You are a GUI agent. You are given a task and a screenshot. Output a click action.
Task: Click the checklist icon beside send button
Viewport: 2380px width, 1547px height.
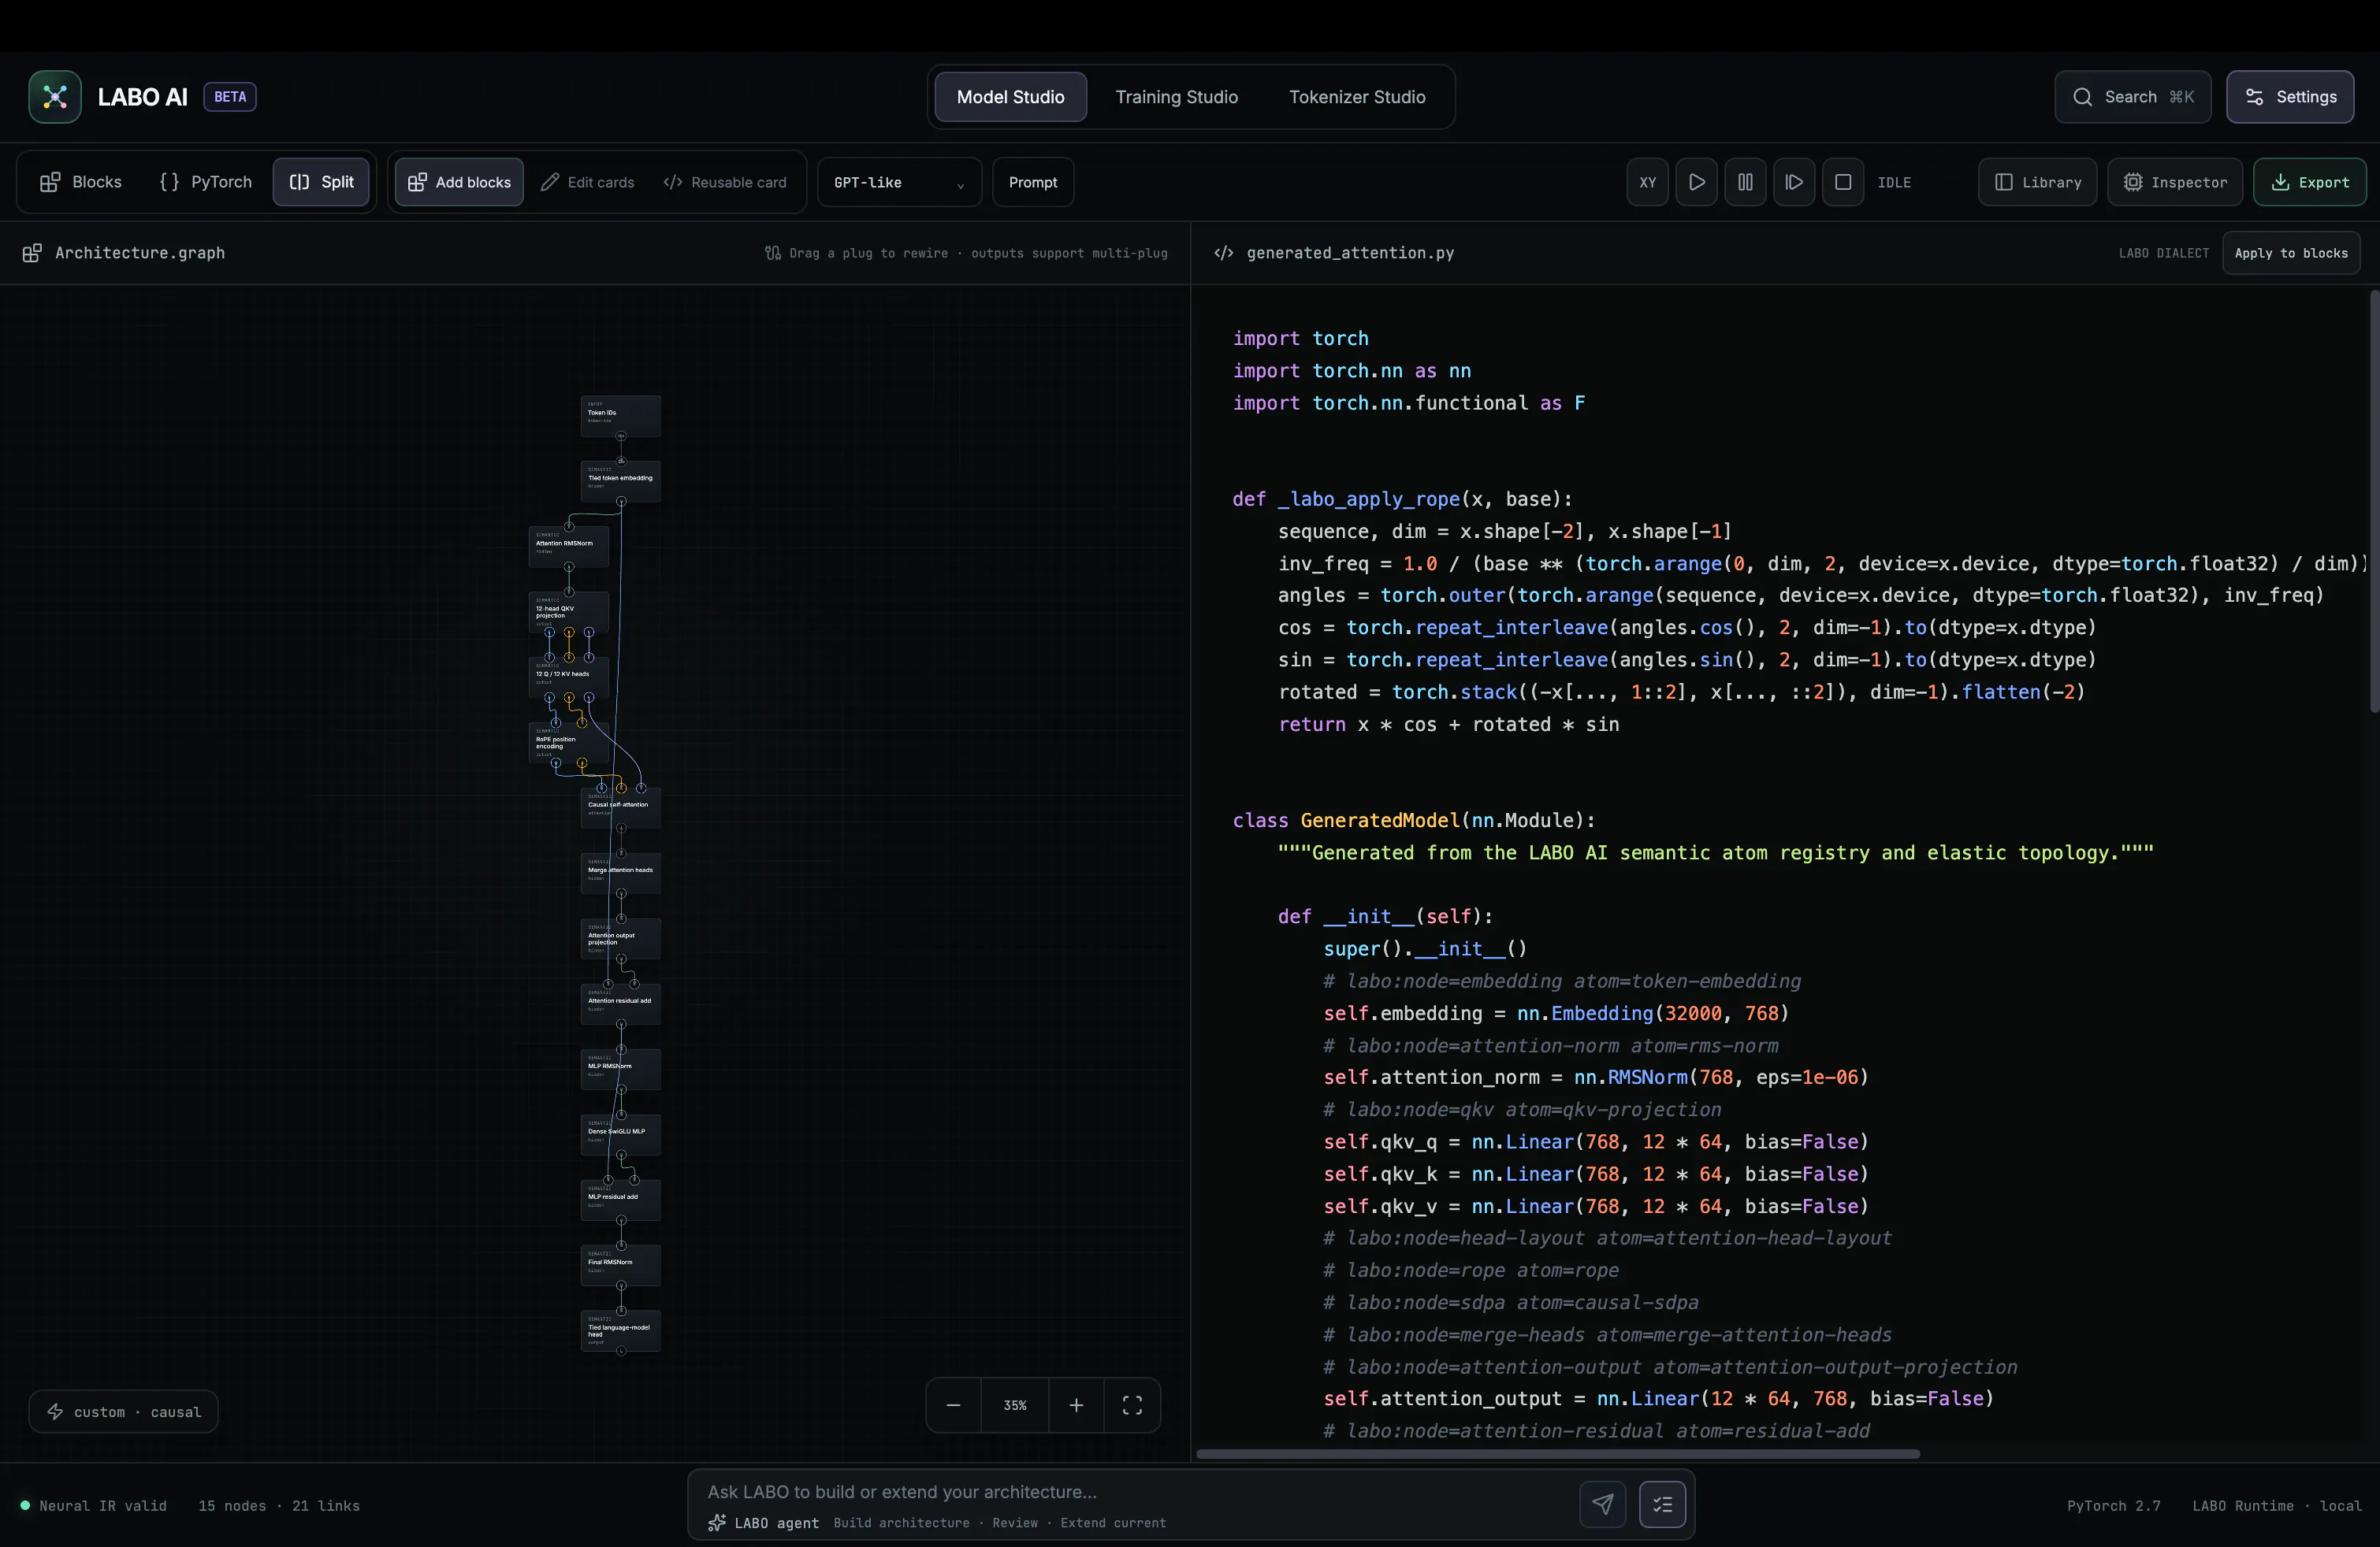coord(1662,1504)
